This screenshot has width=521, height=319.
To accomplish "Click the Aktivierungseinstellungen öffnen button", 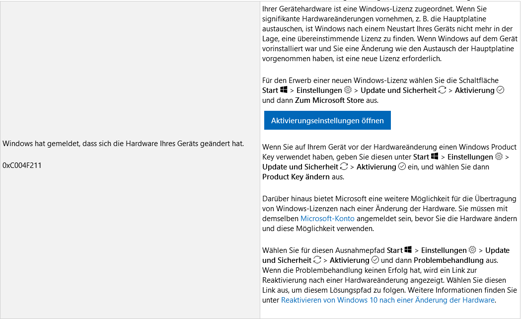I will [327, 120].
